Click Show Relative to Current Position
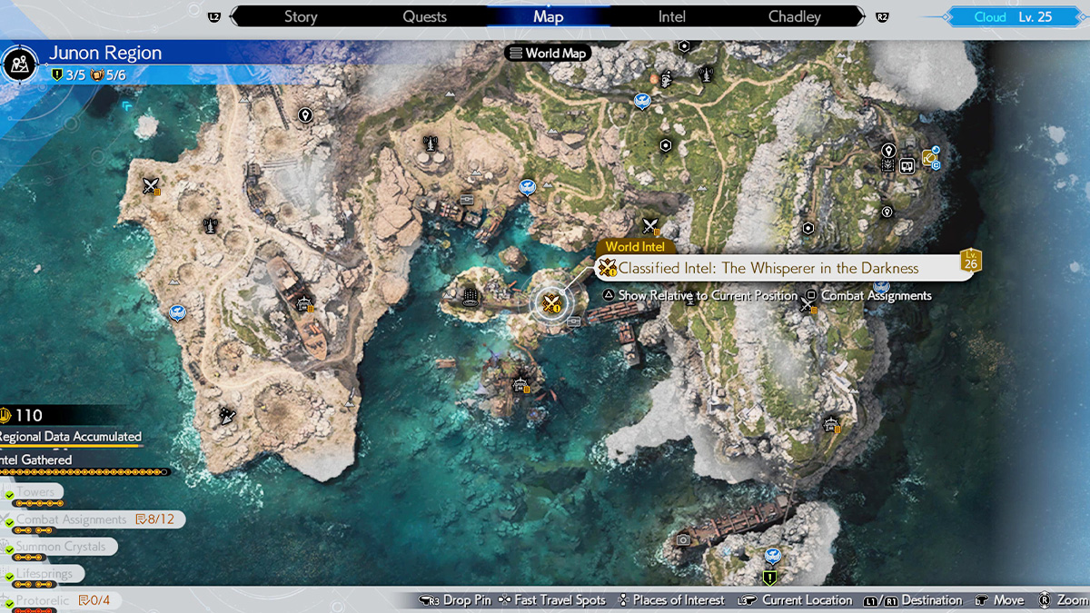The width and height of the screenshot is (1090, 613). coord(699,296)
